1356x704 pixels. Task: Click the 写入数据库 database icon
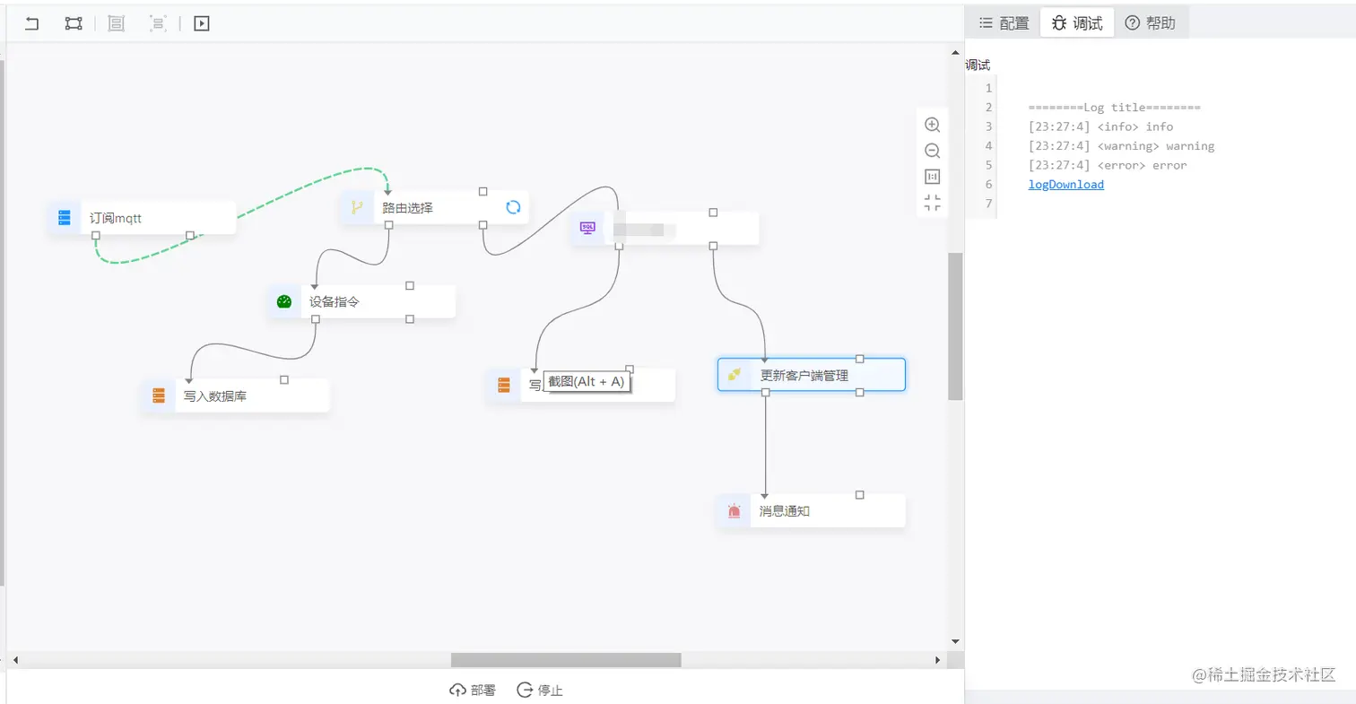coord(159,395)
